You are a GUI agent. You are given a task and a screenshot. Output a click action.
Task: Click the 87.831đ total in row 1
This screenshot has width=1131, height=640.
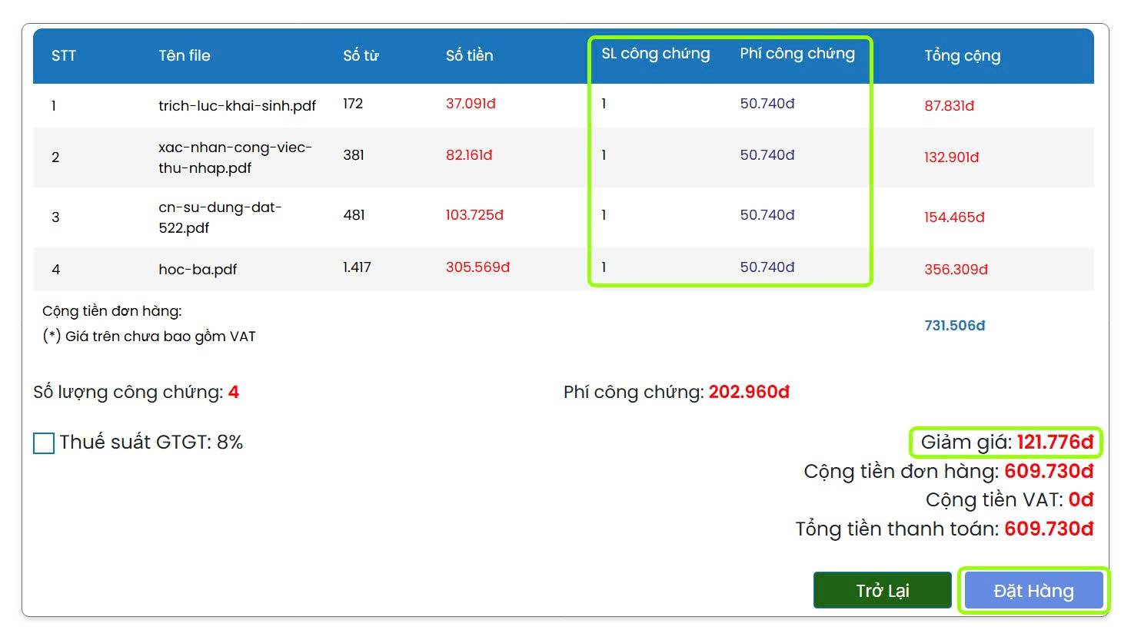(949, 106)
